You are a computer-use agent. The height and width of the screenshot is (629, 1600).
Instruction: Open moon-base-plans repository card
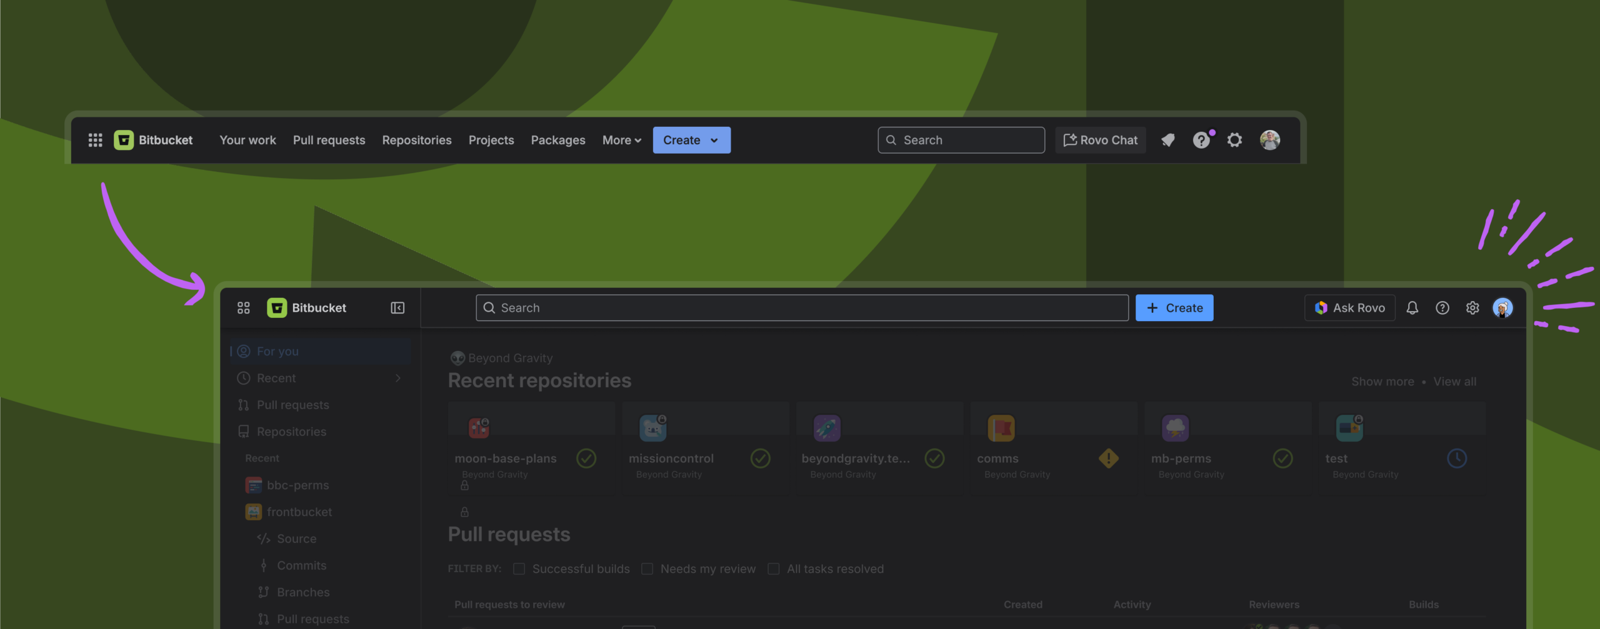tap(531, 448)
